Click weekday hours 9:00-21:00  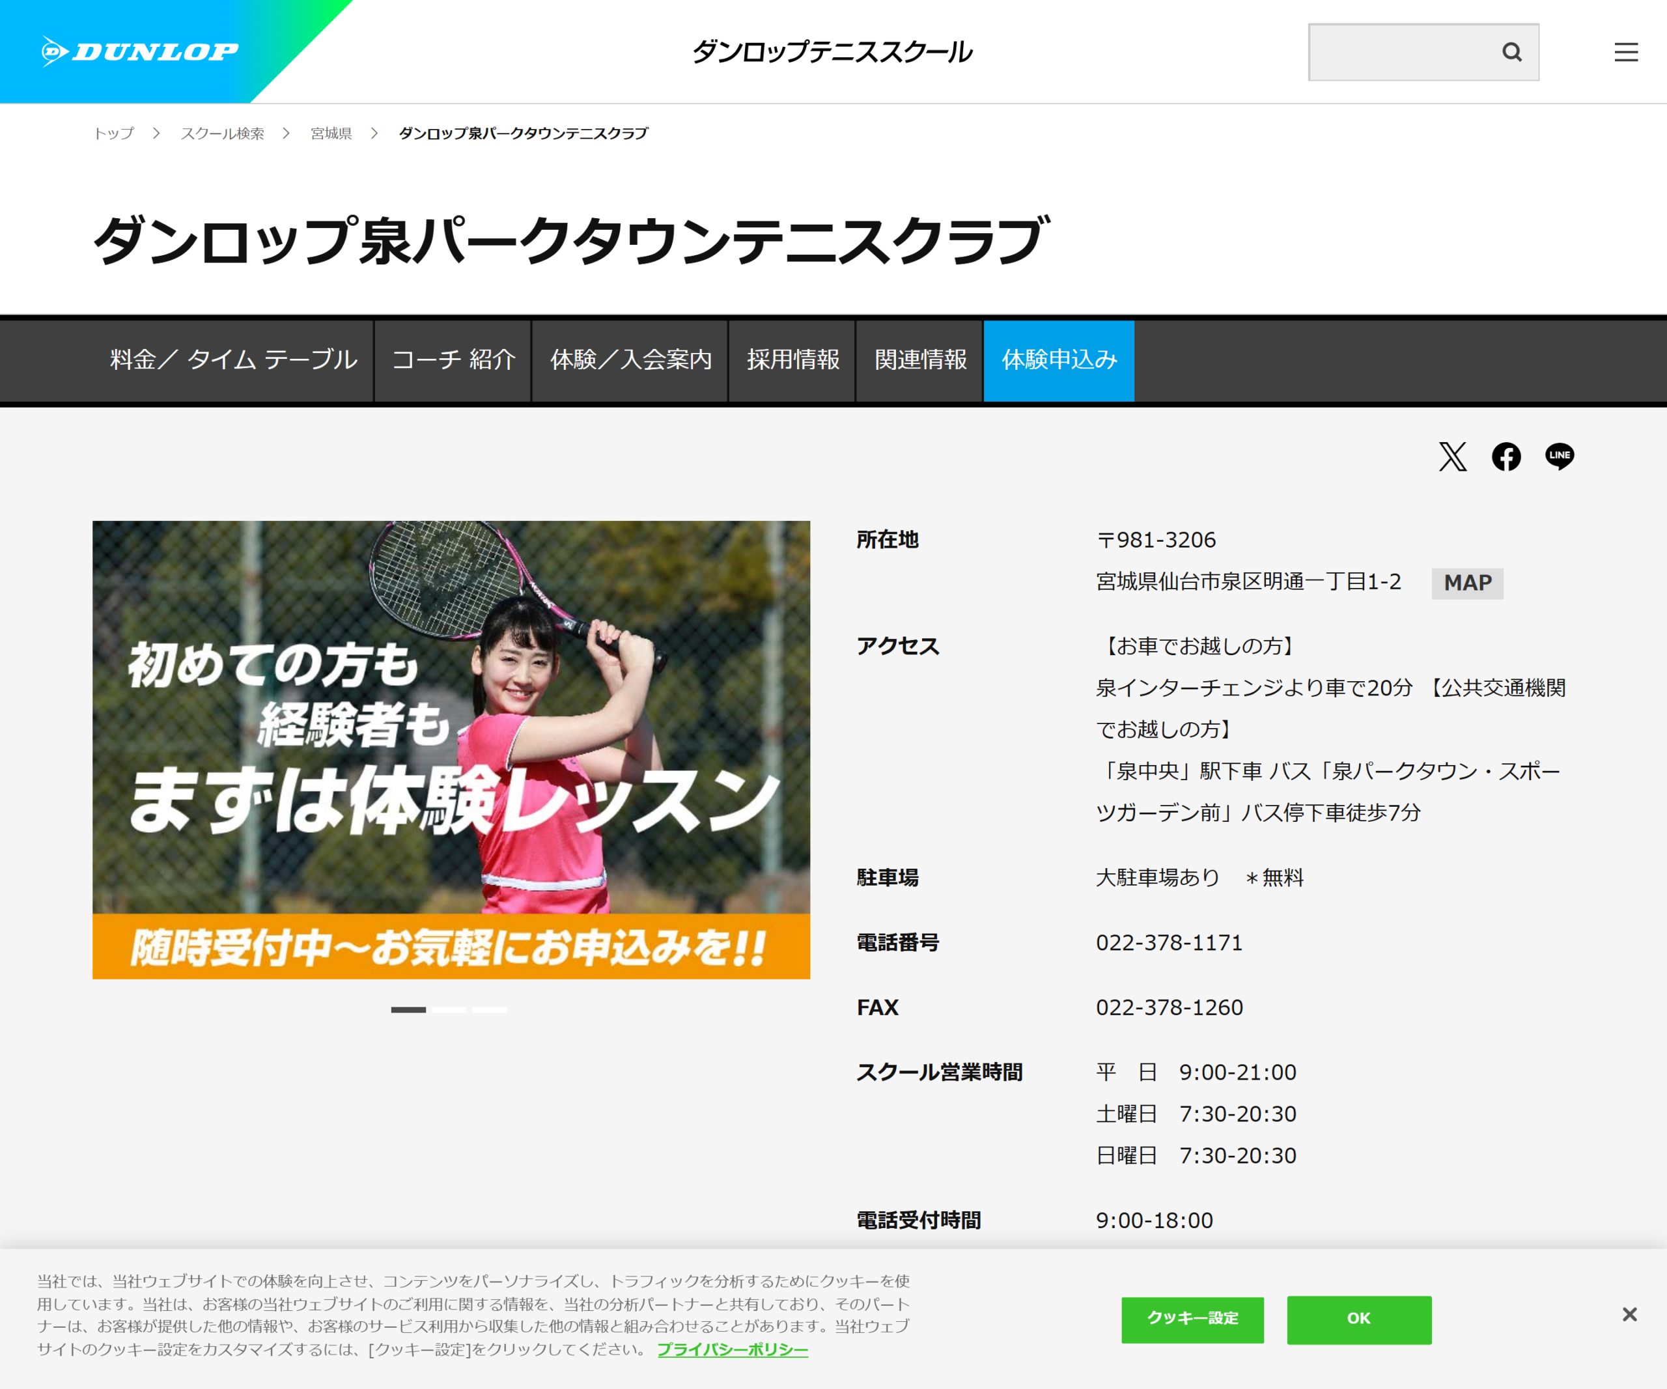point(1237,1073)
